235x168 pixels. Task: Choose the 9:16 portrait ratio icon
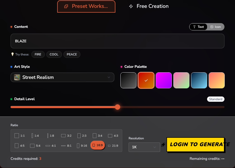pos(78,146)
